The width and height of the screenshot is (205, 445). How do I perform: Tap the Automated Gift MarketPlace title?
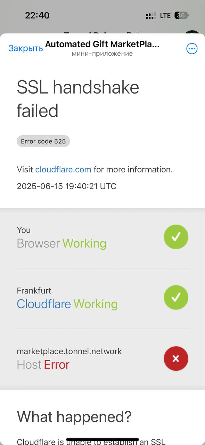point(102,44)
